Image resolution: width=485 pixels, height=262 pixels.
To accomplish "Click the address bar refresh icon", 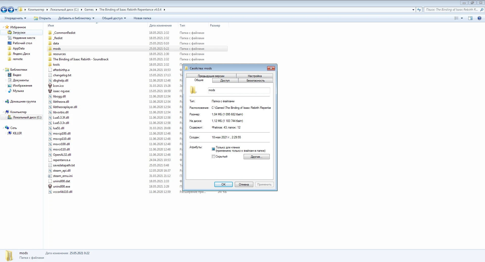I will [419, 10].
